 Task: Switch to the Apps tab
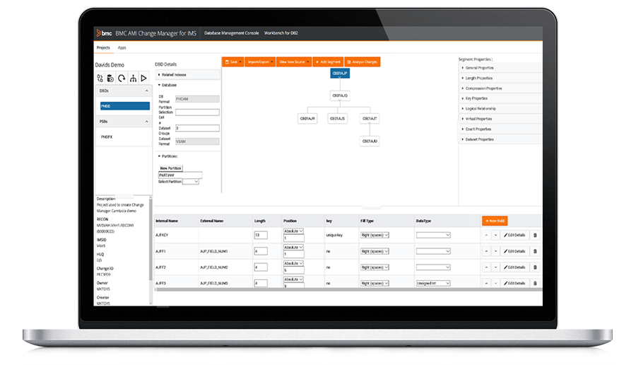(x=122, y=47)
